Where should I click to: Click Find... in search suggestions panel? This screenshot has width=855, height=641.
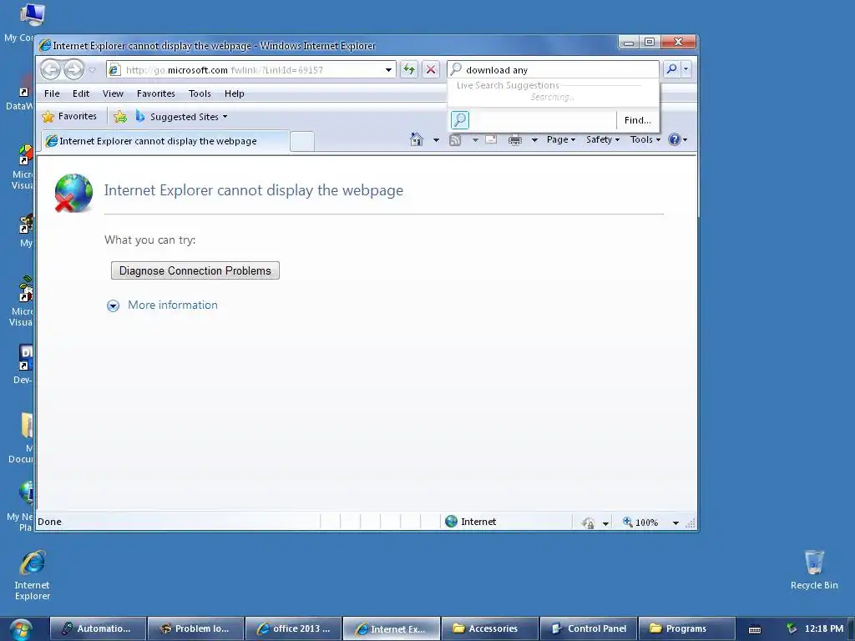tap(637, 120)
